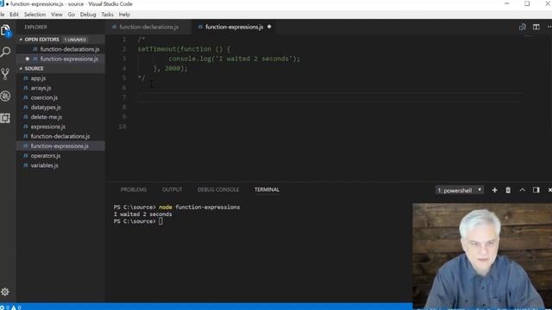Open operators.js in the file tree
The height and width of the screenshot is (310, 552).
coord(60,156)
